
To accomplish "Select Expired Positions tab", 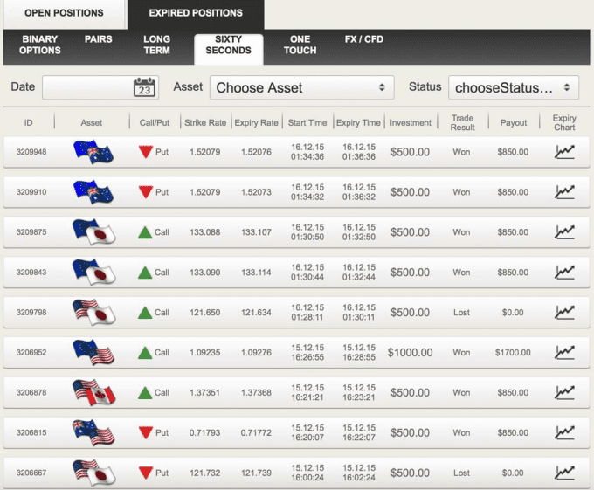I will click(196, 13).
